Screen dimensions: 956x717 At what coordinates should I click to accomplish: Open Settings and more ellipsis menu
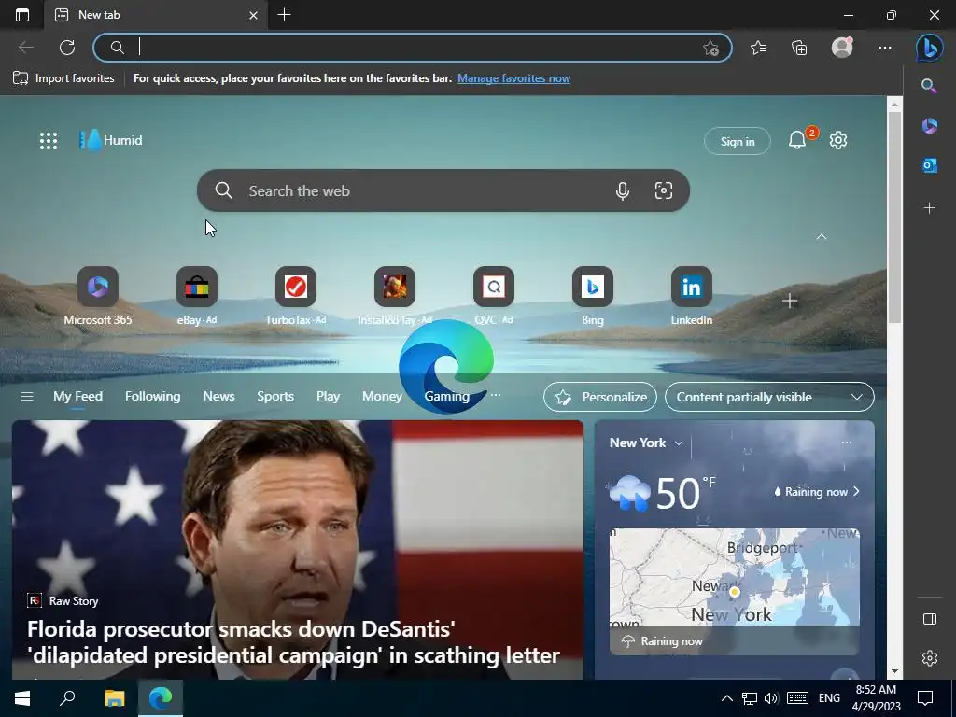click(x=885, y=48)
